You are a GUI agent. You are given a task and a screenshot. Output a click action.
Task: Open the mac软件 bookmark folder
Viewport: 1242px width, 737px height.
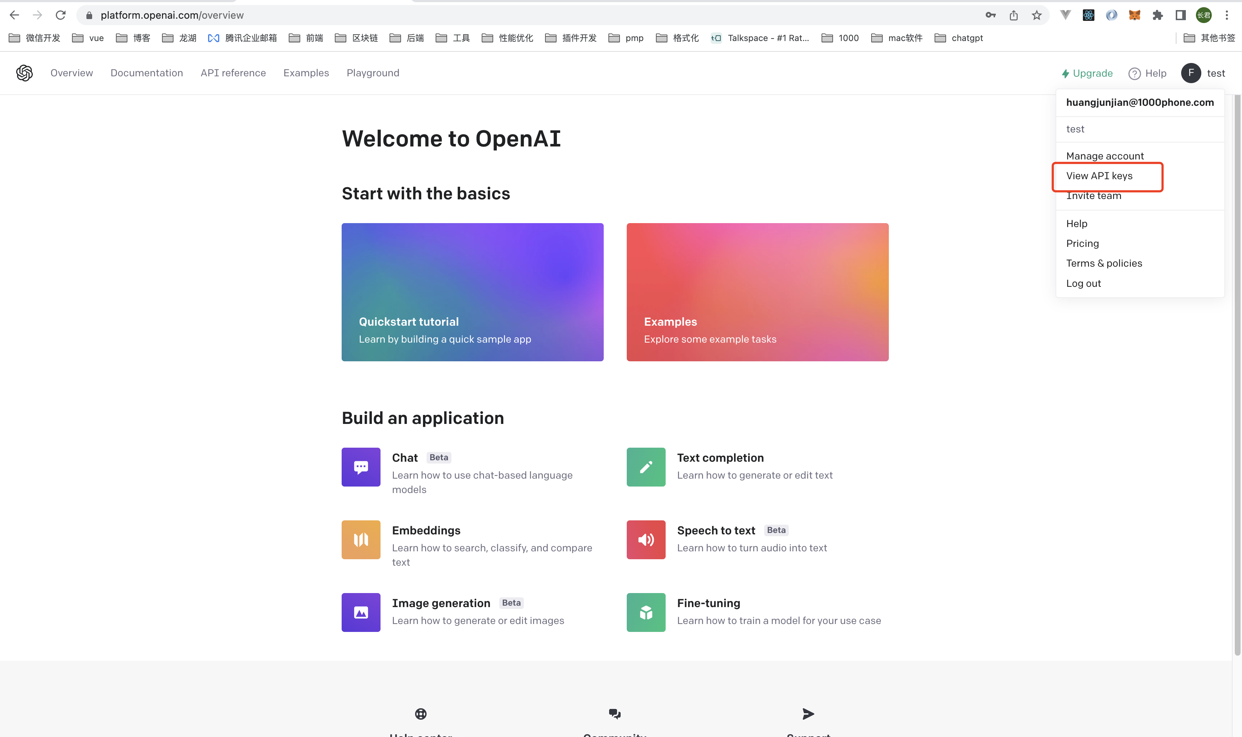click(897, 38)
